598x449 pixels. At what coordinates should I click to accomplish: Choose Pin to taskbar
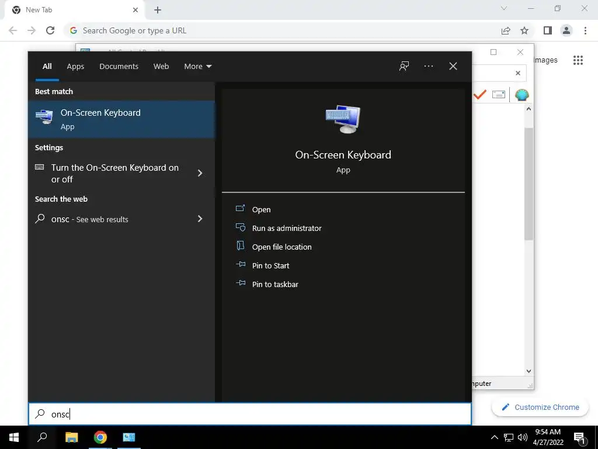point(276,284)
